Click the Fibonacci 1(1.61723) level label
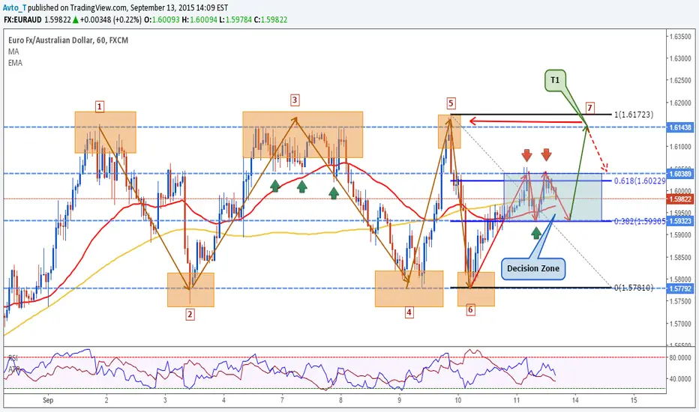 coord(634,115)
